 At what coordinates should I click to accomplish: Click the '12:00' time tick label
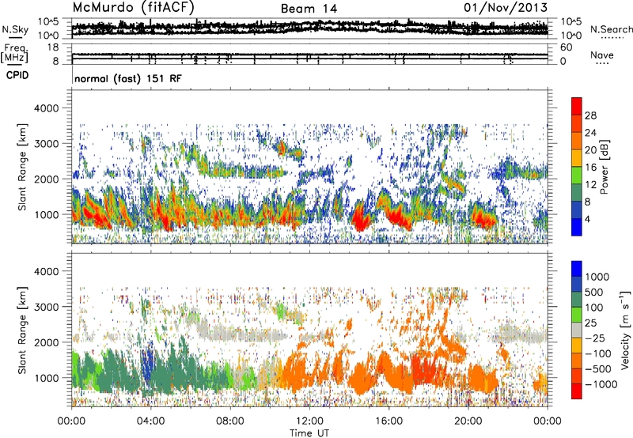tap(309, 421)
